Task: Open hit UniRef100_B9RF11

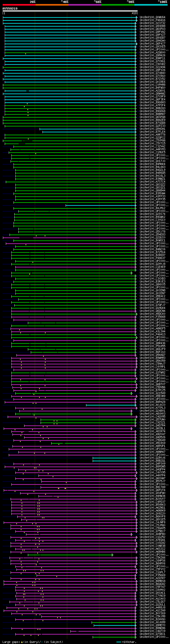Action: click(152, 58)
